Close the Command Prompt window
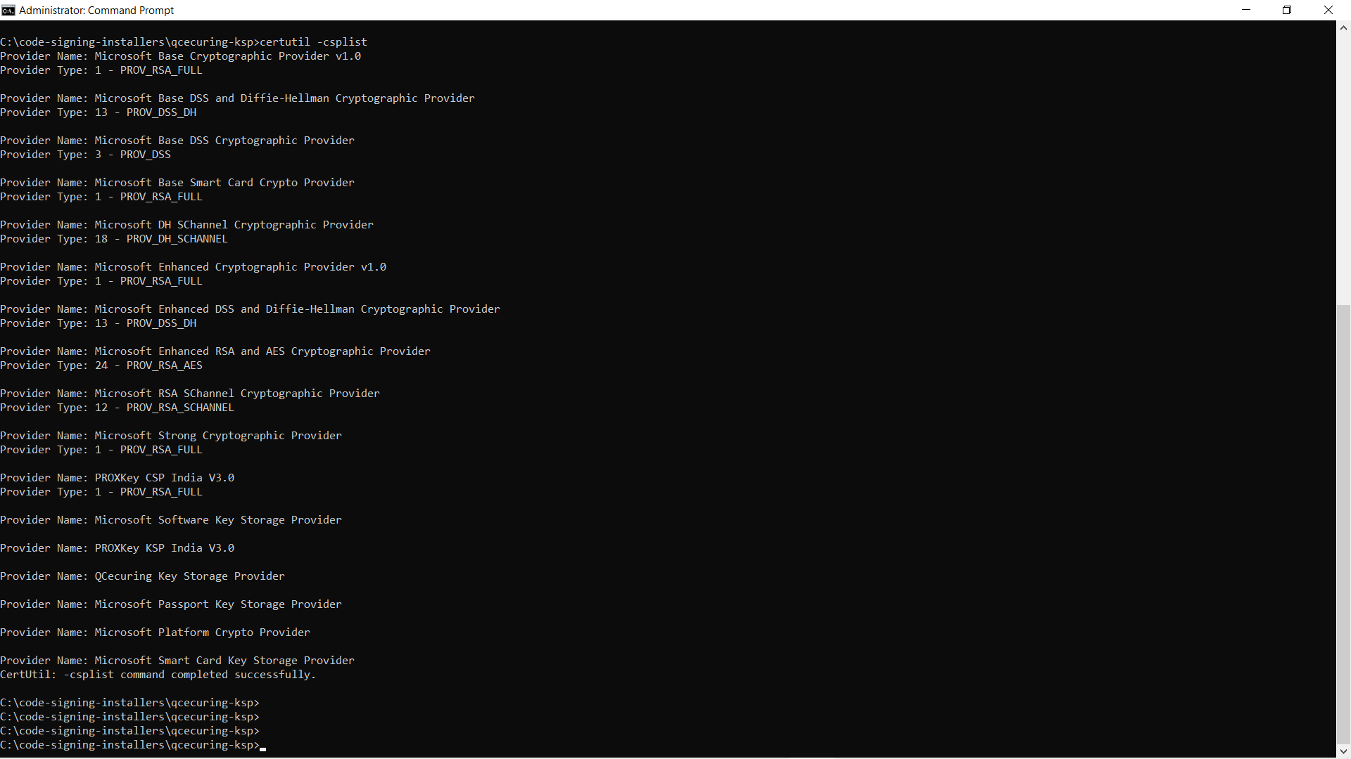 (x=1328, y=10)
